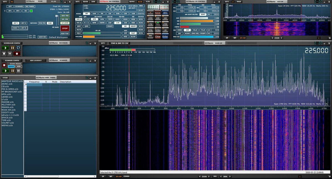Toggle the NR noise reduction button
This screenshot has width=332, height=179.
(x=126, y=26)
